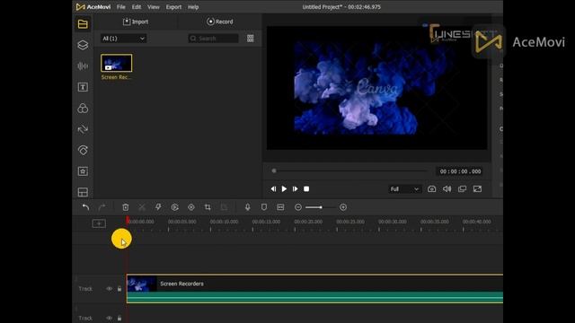Screen dimensions: 575x323
Task: Open the Export menu
Action: pyautogui.click(x=173, y=7)
